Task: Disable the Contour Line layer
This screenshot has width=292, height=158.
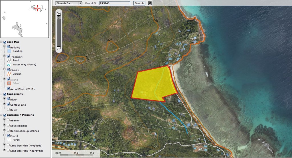Action: 8,105
